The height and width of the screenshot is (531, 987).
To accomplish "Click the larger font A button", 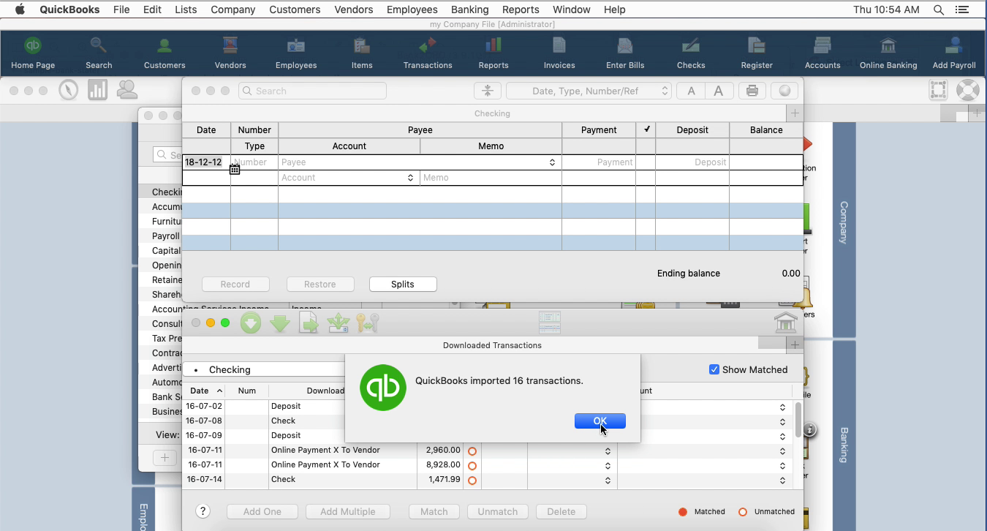I will click(x=719, y=91).
